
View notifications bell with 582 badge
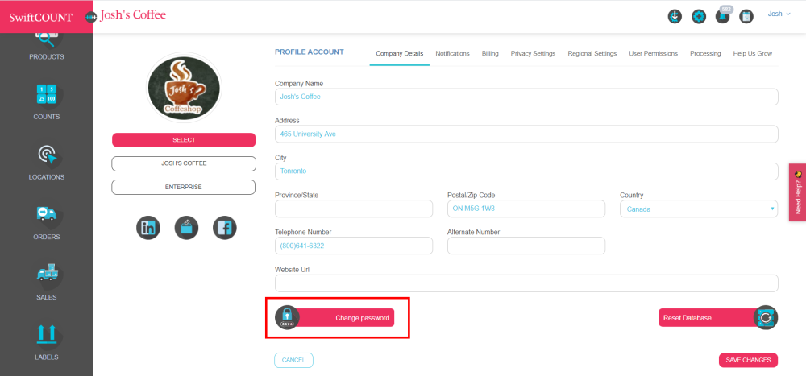point(723,15)
